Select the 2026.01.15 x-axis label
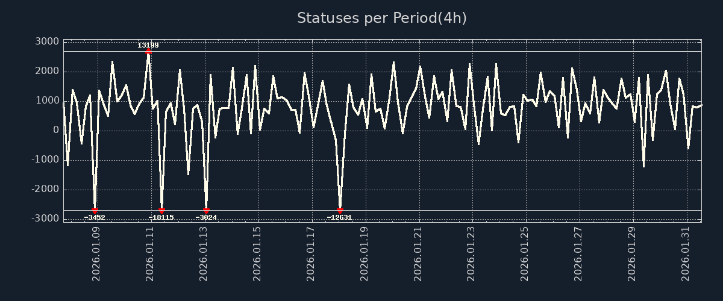Screen dimensions: 723x301 coord(257,254)
